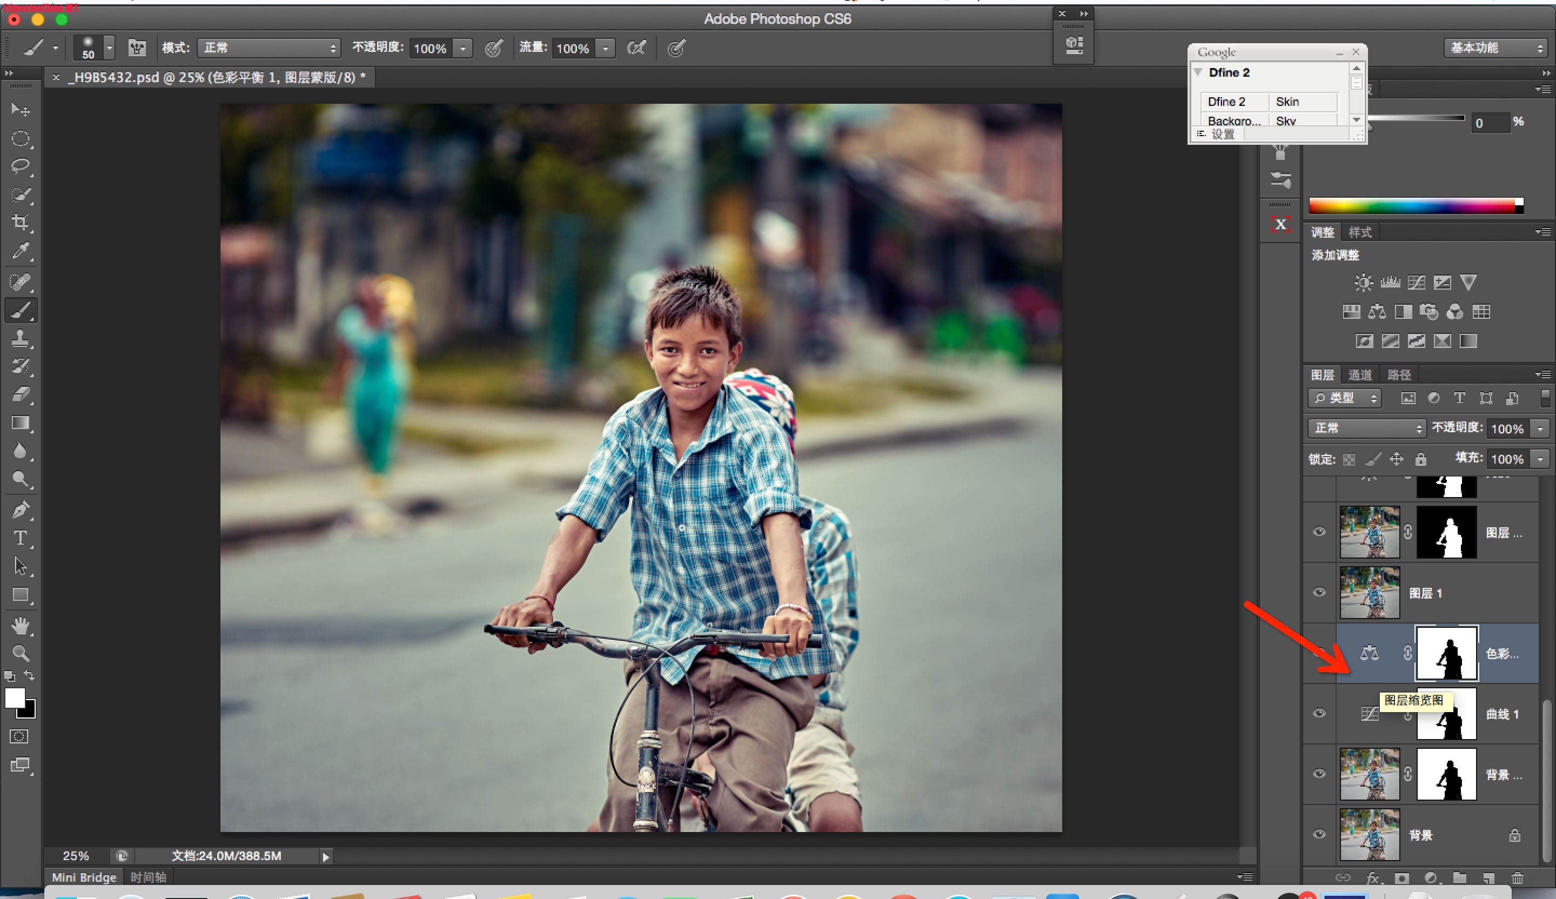Select the Blur tool
Image resolution: width=1556 pixels, height=899 pixels.
[21, 451]
